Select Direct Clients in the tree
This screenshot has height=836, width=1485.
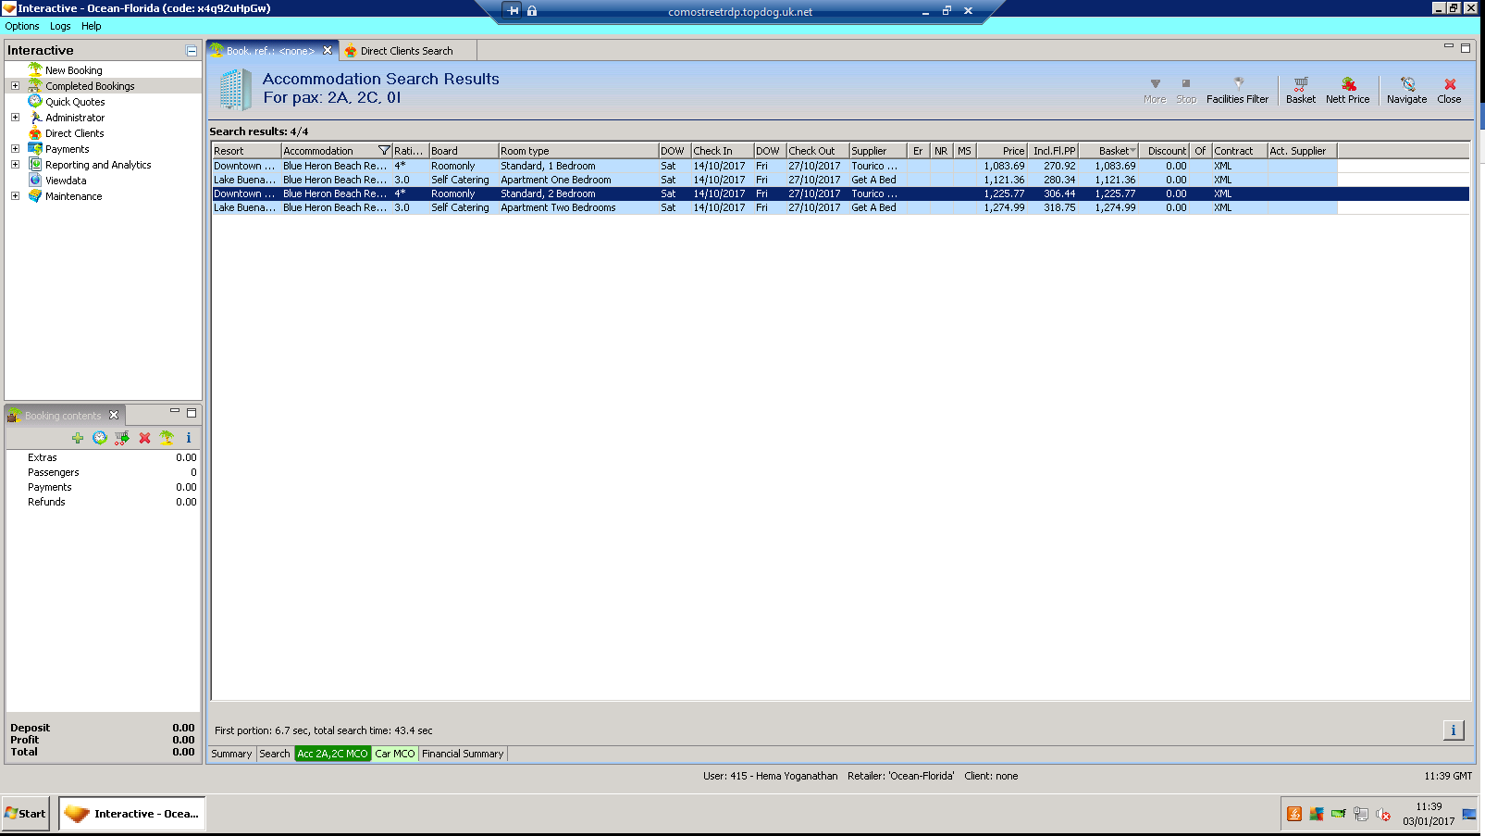point(74,133)
